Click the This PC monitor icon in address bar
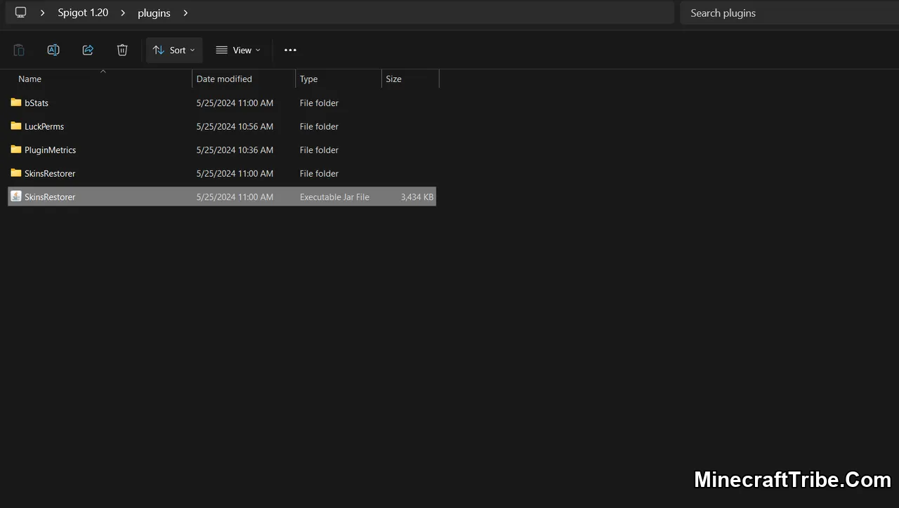The width and height of the screenshot is (899, 508). 20,13
